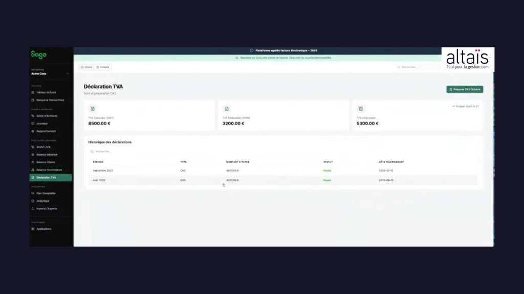Open Grand Livre via its sidebar icon
This screenshot has height=294, width=524.
(x=33, y=146)
